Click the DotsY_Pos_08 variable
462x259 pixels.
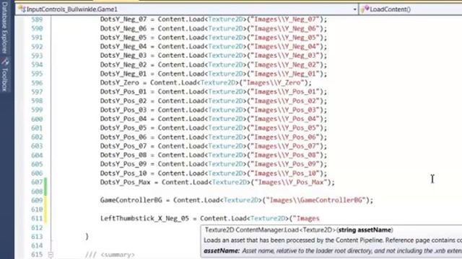tap(123, 155)
